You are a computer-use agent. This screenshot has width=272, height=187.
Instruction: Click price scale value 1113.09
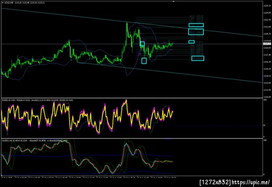click(267, 83)
